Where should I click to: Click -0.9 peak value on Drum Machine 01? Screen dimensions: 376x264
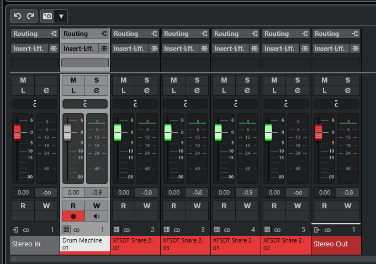pos(97,193)
